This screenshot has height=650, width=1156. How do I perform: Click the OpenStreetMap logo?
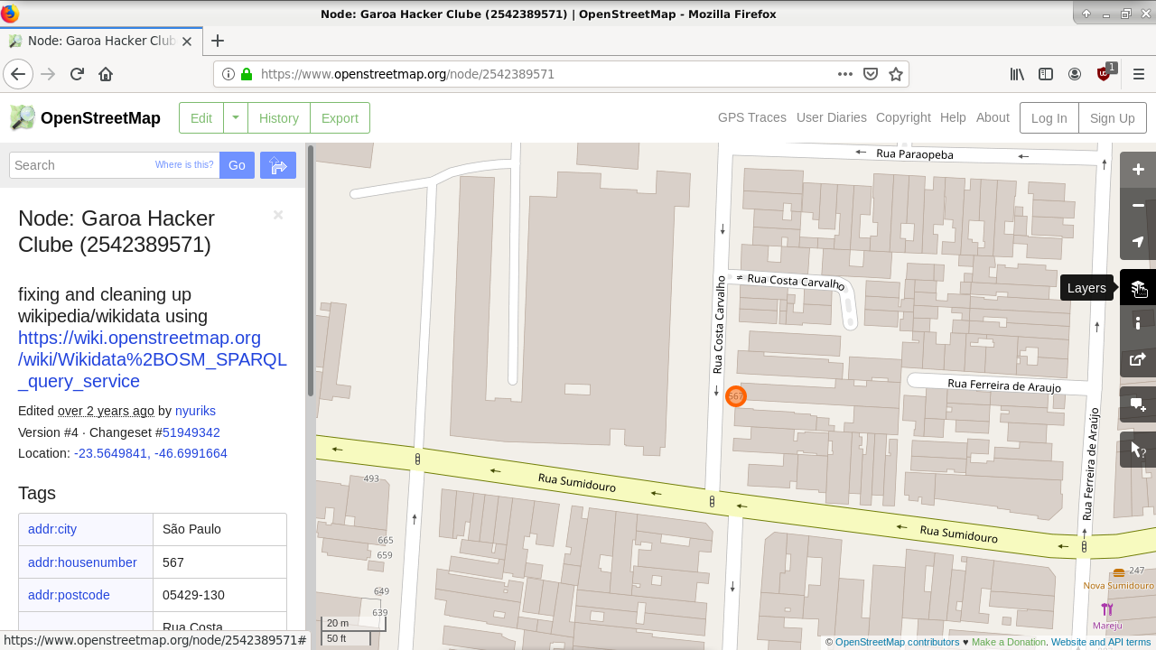click(x=85, y=118)
